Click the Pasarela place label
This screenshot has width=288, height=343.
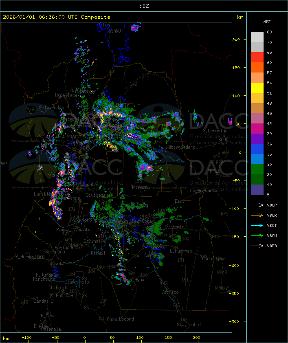[x=51, y=329]
